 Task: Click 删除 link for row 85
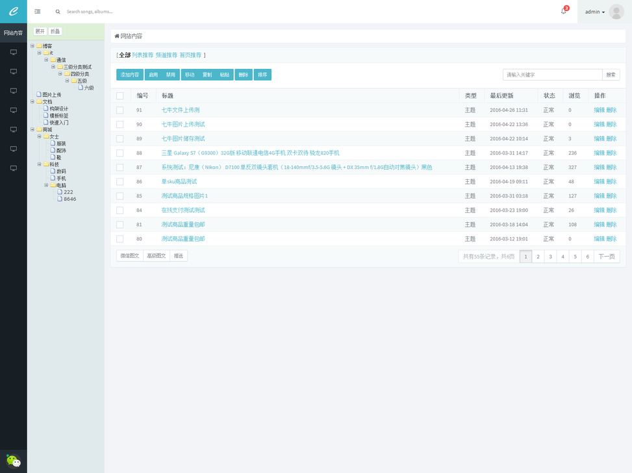click(x=611, y=196)
